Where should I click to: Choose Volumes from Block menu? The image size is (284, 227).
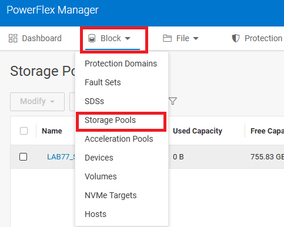coord(101,176)
